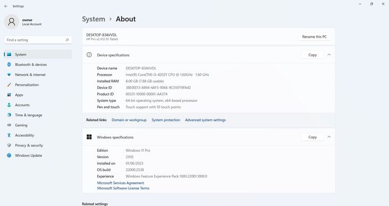Click the owner Local Account name
Screen dimensions: 389x206
[x=32, y=22]
